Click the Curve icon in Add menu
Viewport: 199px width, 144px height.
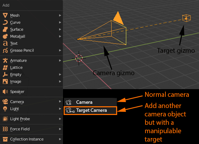pyautogui.click(x=5, y=22)
